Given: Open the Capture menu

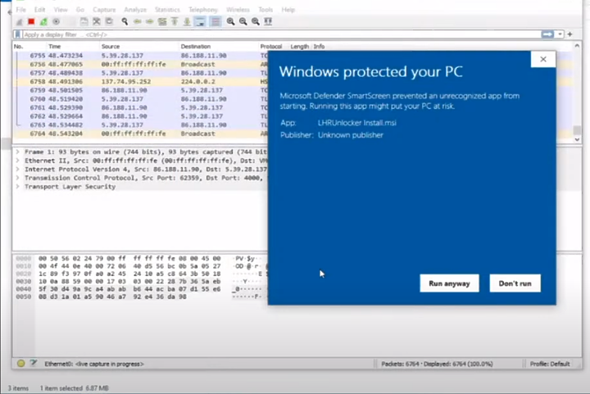Looking at the screenshot, I should pyautogui.click(x=104, y=9).
